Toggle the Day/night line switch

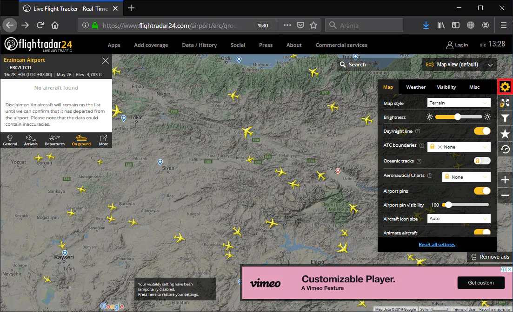(482, 131)
